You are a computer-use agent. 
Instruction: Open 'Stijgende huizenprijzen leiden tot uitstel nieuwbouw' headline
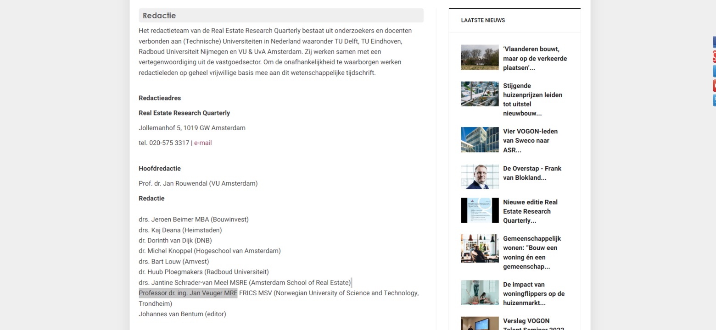(532, 99)
